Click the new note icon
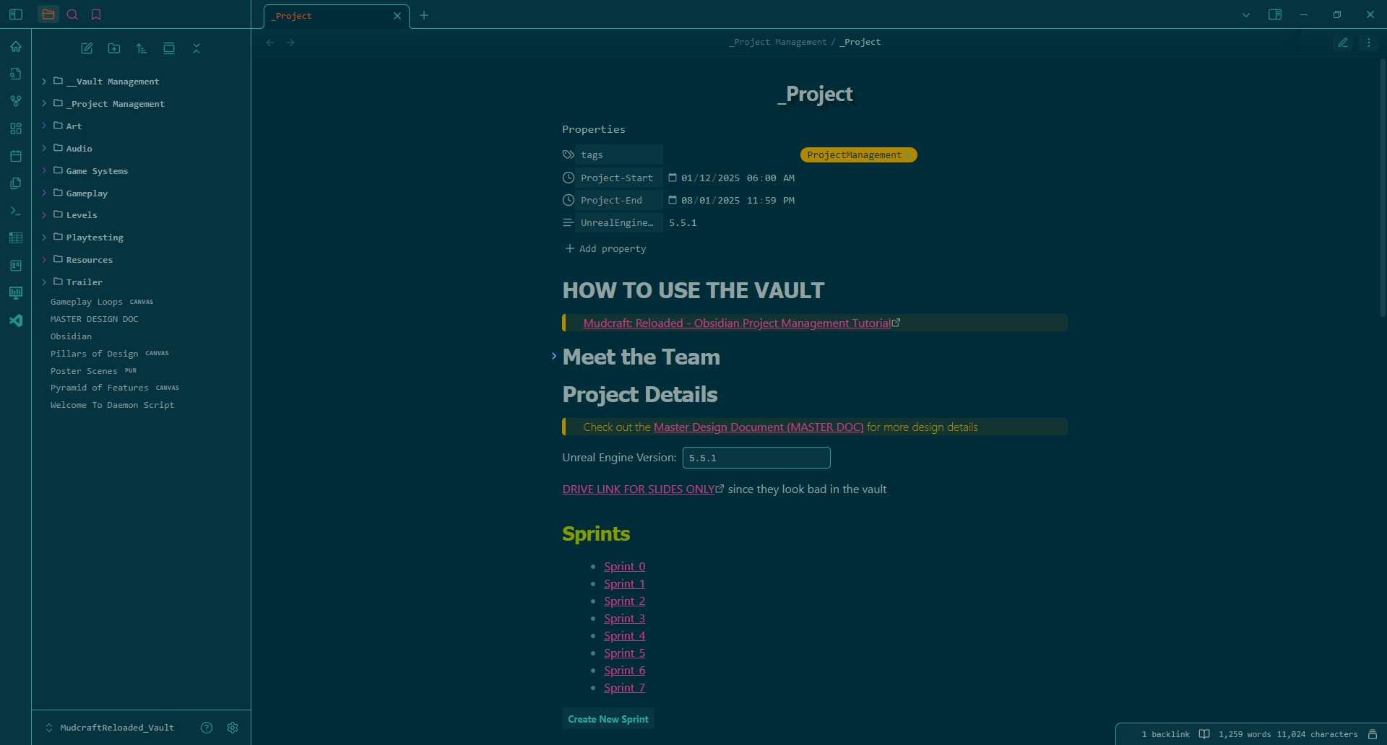Viewport: 1387px width, 745px height. pos(87,48)
